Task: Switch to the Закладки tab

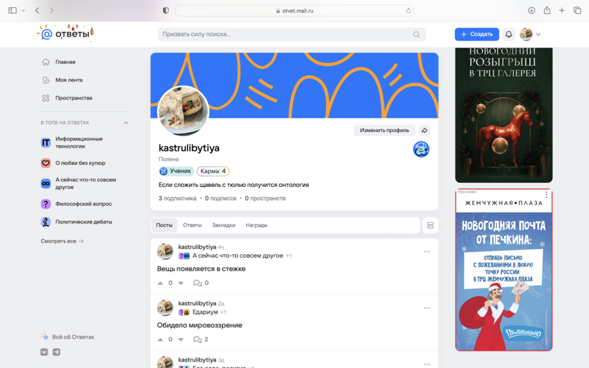Action: pos(224,225)
